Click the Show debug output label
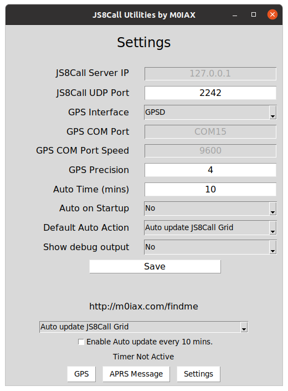The width and height of the screenshot is (288, 391). (x=86, y=247)
